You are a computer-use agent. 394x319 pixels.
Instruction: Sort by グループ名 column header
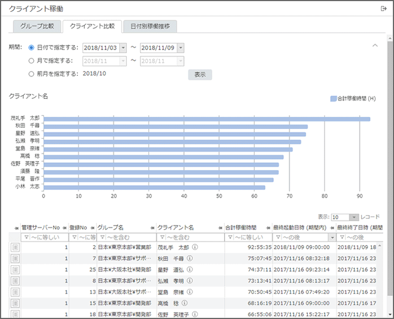pyautogui.click(x=110, y=228)
